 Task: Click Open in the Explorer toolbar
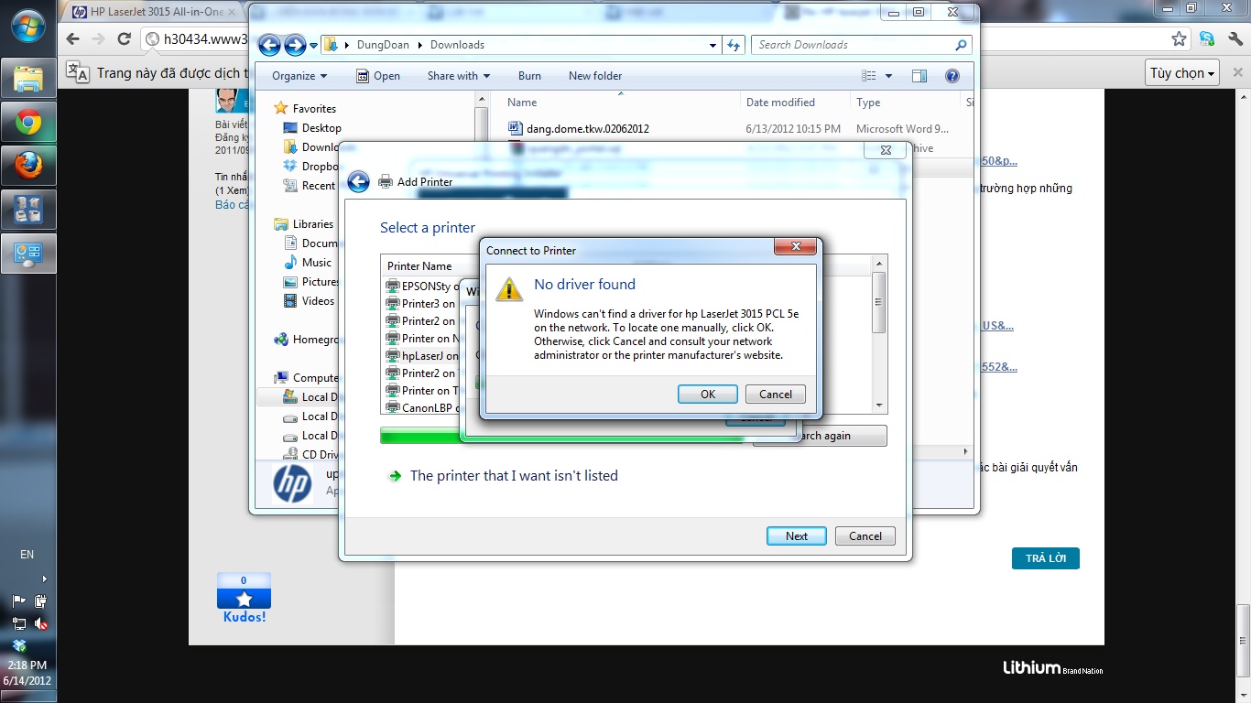pyautogui.click(x=377, y=76)
